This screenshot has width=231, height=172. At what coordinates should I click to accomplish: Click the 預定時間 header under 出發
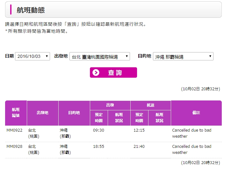pyautogui.click(x=99, y=118)
